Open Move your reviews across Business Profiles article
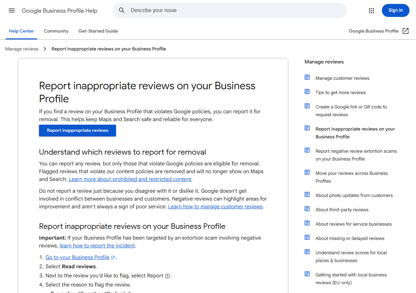Screen dimensions: 416x293 pos(352,177)
